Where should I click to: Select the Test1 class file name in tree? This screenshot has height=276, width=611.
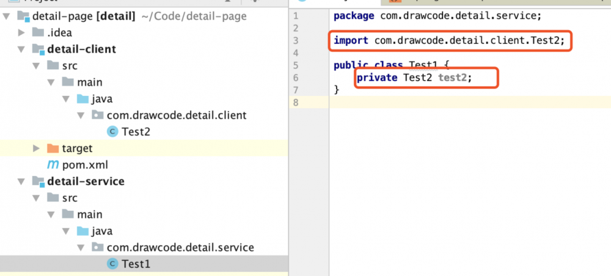click(136, 264)
